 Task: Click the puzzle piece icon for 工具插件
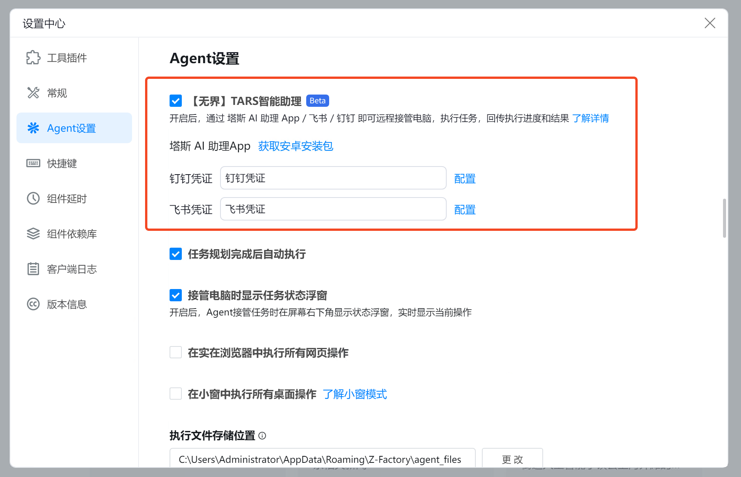[x=33, y=58]
